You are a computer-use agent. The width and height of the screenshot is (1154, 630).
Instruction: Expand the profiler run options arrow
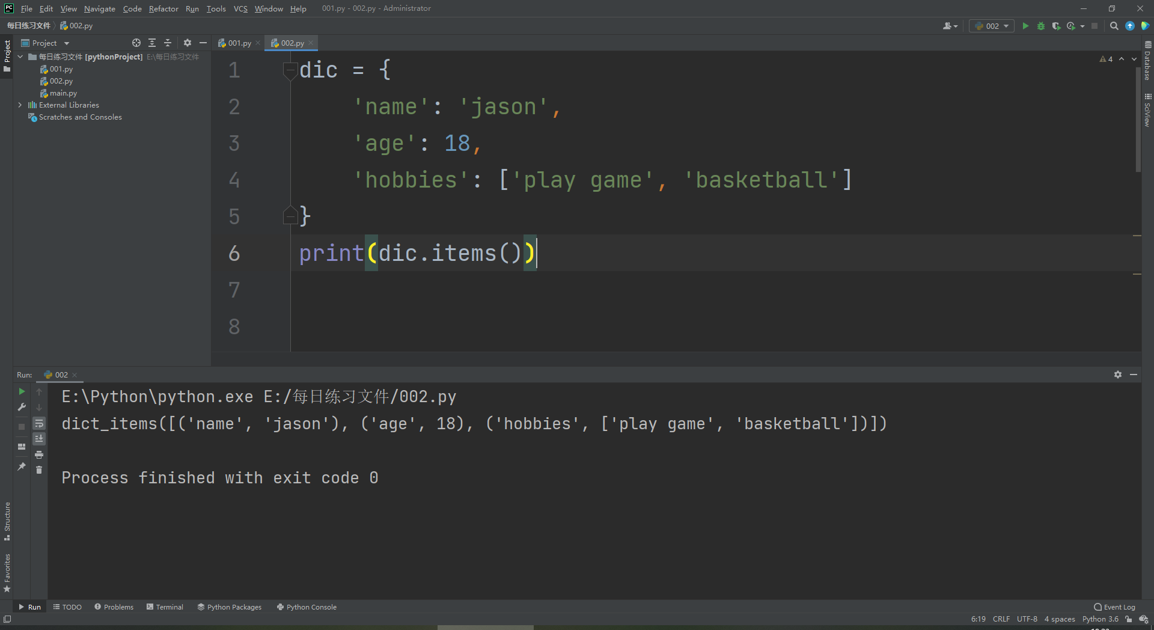point(1082,26)
